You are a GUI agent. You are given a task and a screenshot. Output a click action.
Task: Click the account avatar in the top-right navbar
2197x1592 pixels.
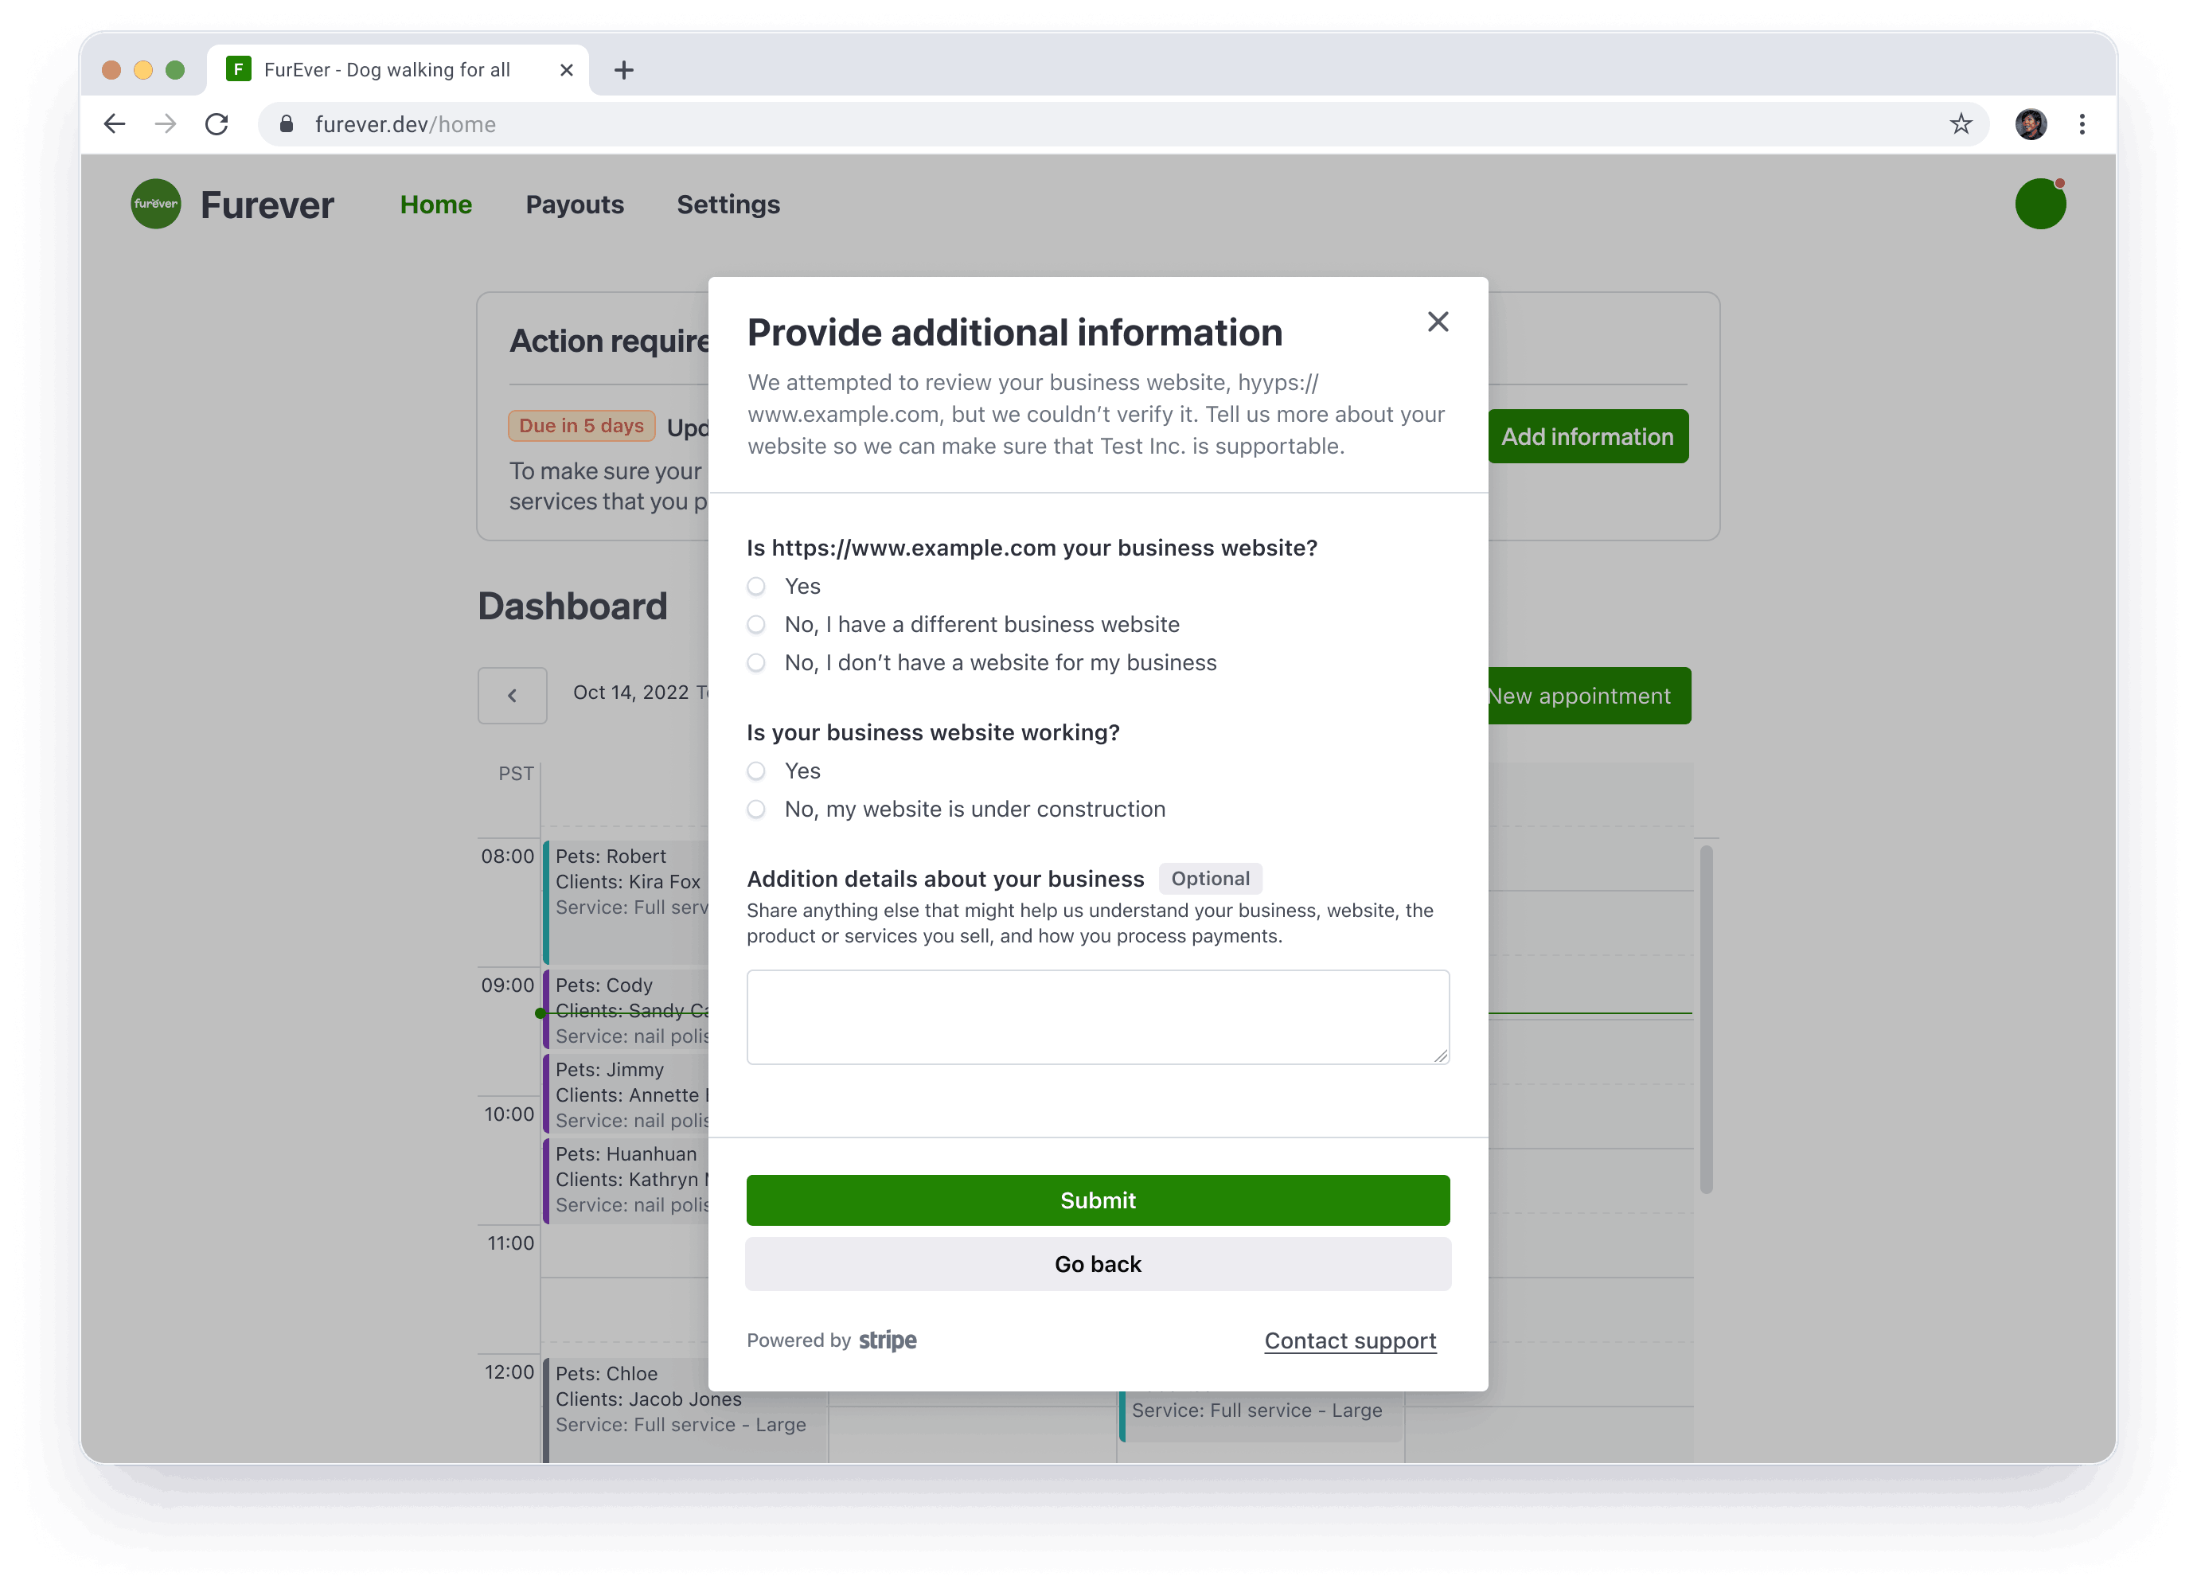coord(2040,204)
